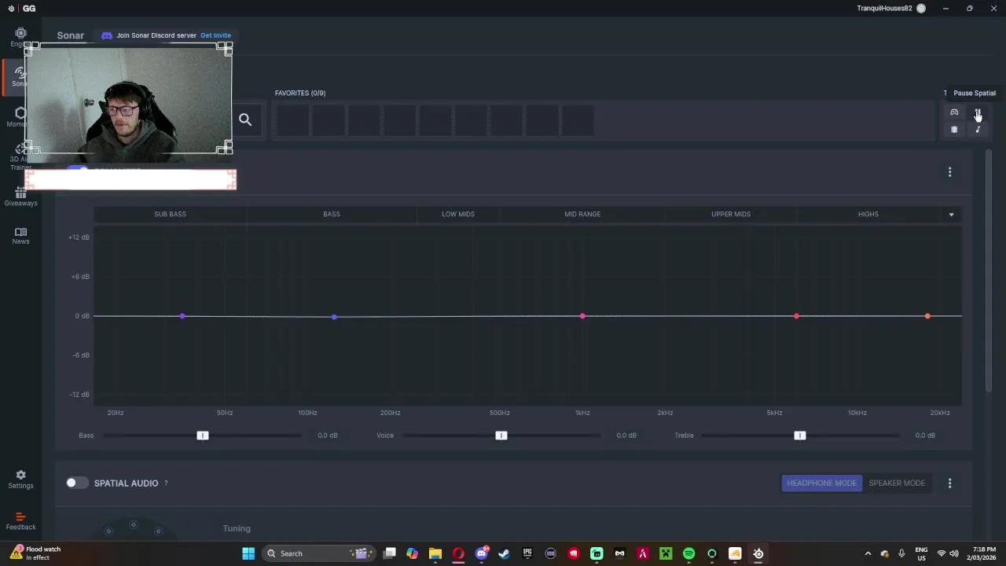Select the MID RANGE frequency band
This screenshot has height=566, width=1006.
tap(582, 214)
